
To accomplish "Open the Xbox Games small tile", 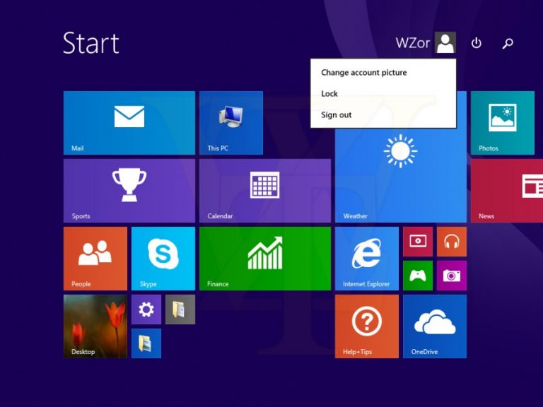I will 418,276.
